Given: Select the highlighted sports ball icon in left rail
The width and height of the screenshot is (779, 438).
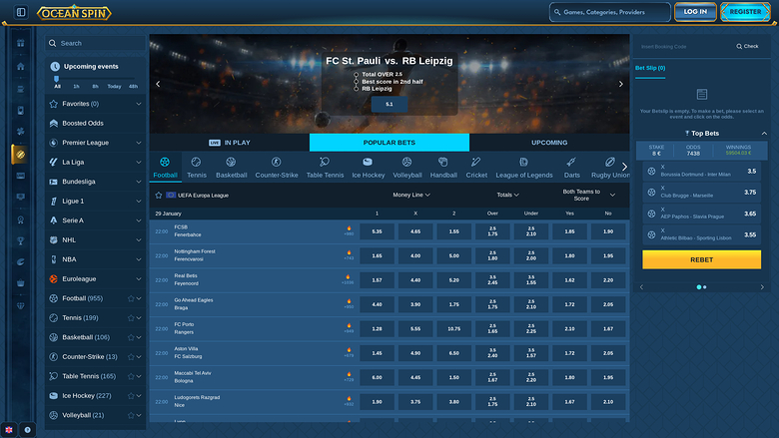Looking at the screenshot, I should pos(20,155).
